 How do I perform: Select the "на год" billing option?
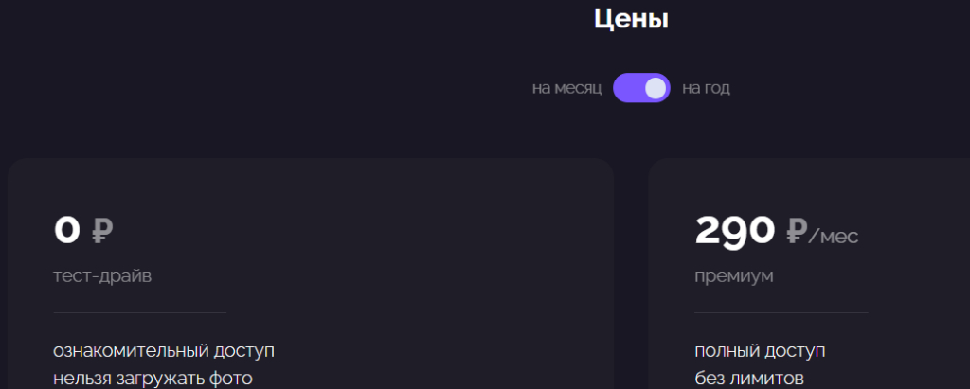pyautogui.click(x=706, y=89)
